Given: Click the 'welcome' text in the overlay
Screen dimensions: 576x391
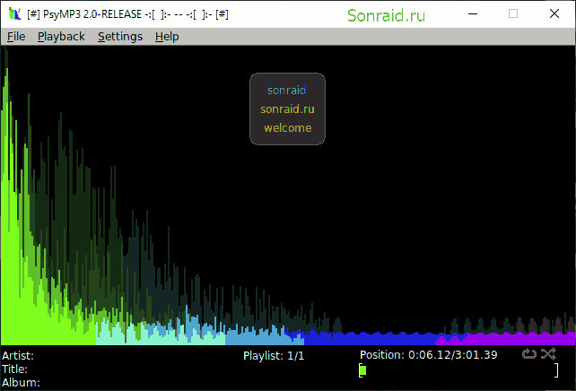Looking at the screenshot, I should point(288,127).
